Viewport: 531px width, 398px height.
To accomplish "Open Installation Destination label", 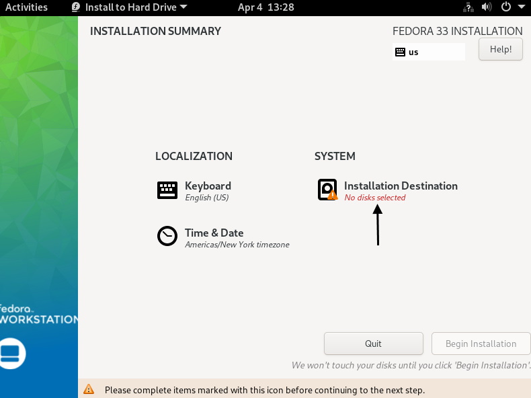I will (401, 186).
